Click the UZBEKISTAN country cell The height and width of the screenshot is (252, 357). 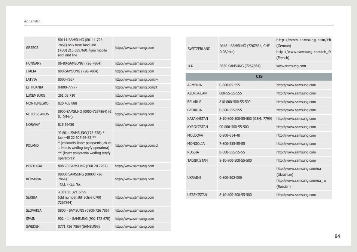pyautogui.click(x=201, y=195)
